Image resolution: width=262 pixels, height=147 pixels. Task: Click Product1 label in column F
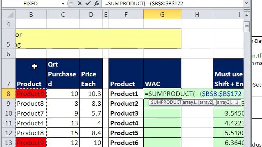click(x=126, y=94)
